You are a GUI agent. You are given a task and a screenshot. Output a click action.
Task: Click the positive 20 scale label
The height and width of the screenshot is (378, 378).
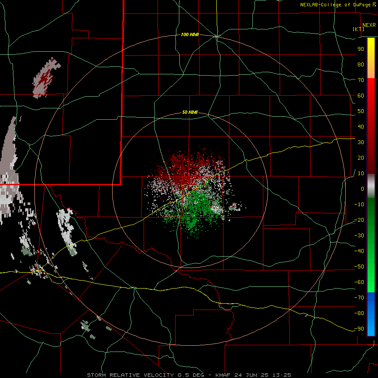[361, 157]
